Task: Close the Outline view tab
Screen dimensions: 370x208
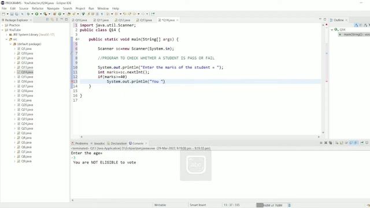Action: tap(346, 20)
